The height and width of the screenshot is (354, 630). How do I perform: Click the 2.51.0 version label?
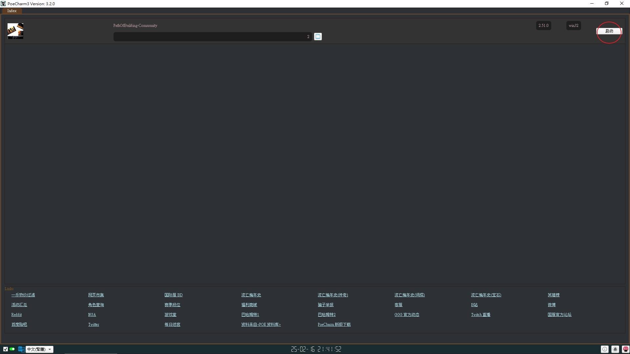click(x=543, y=26)
